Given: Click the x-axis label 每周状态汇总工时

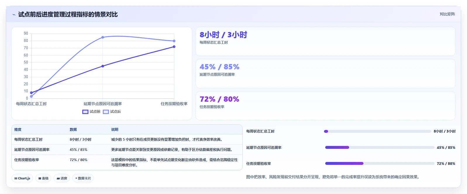Looking at the screenshot, I should (31, 104).
